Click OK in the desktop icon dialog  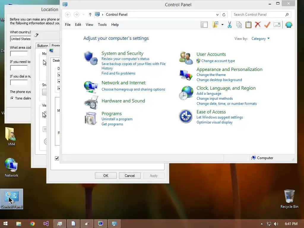(106, 176)
